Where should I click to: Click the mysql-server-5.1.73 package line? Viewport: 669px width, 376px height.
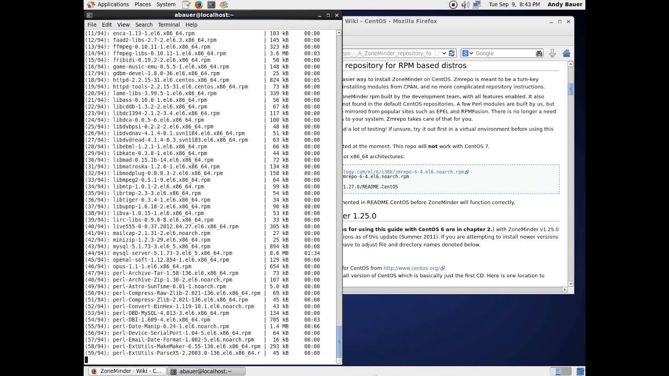[203, 253]
